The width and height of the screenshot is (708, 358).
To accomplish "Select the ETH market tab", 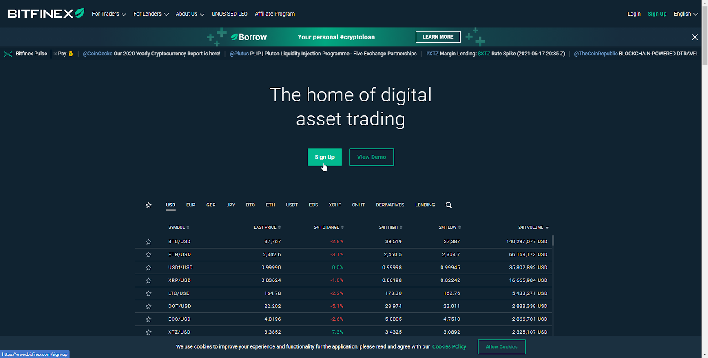I will coord(270,205).
